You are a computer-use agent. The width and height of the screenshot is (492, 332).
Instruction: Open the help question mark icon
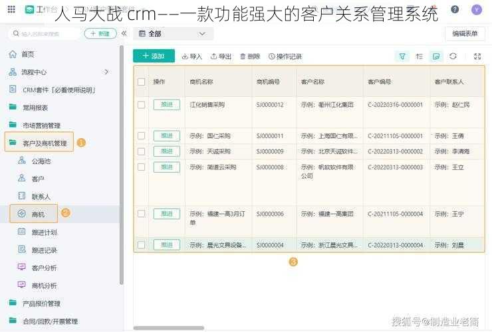tap(455, 10)
